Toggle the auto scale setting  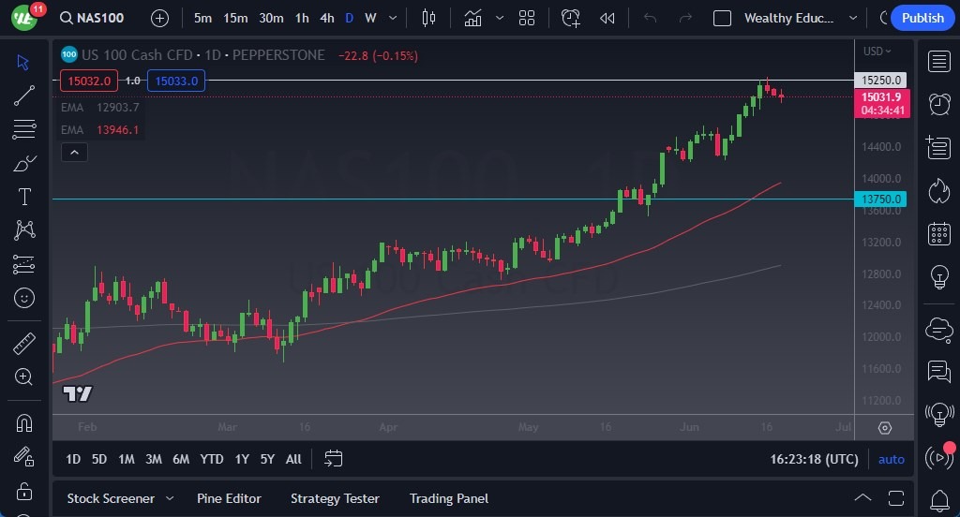coord(891,459)
